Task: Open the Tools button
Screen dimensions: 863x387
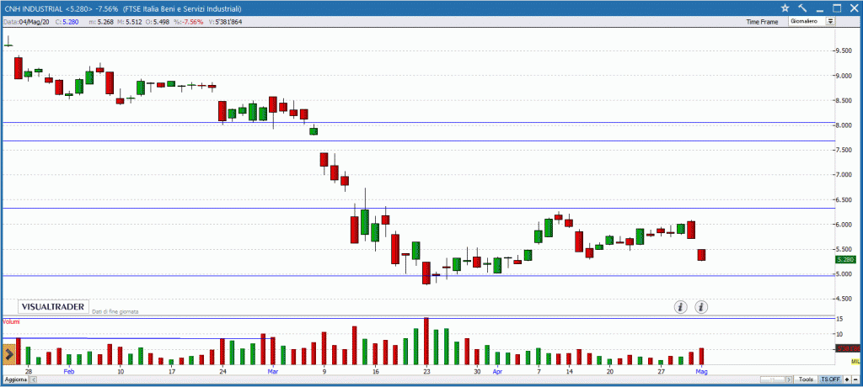Action: (807, 379)
